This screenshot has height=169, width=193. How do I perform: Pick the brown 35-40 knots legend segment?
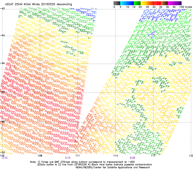coord(164,3)
